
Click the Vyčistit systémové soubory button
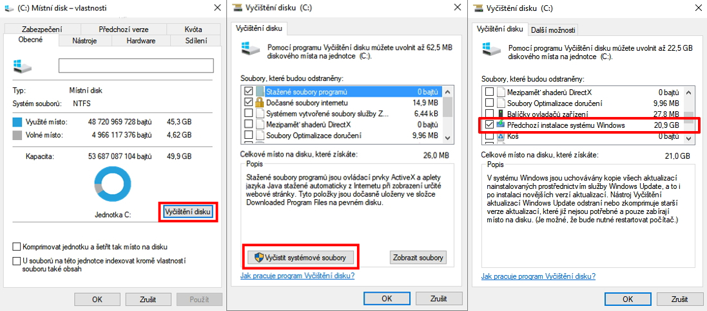click(301, 257)
